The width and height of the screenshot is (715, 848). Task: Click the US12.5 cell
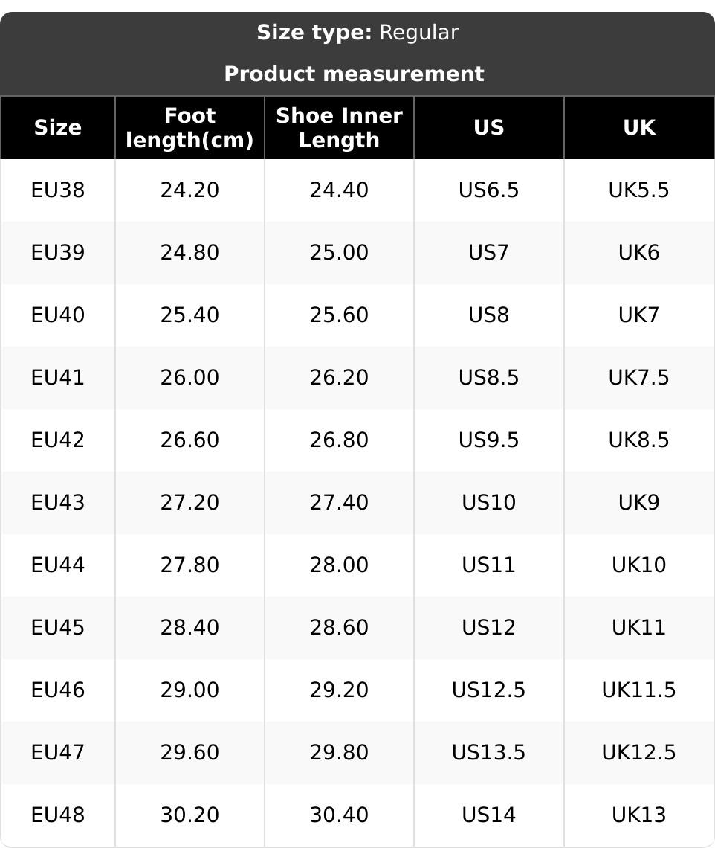tap(488, 690)
